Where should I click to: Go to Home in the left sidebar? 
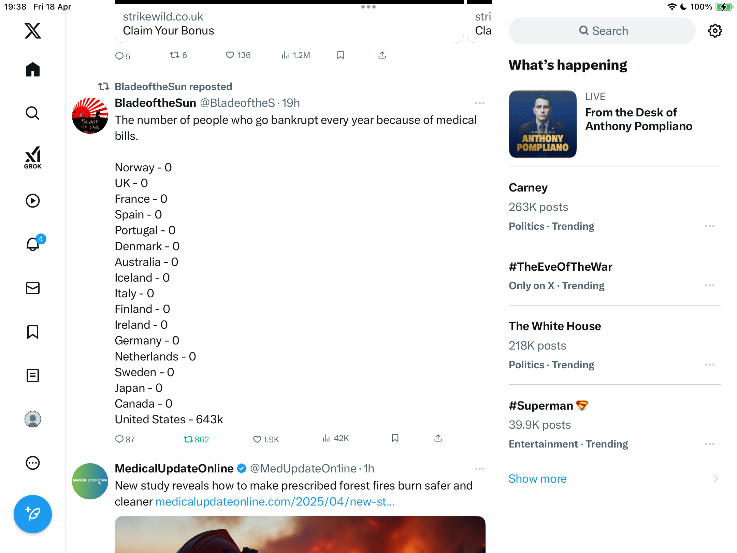33,69
